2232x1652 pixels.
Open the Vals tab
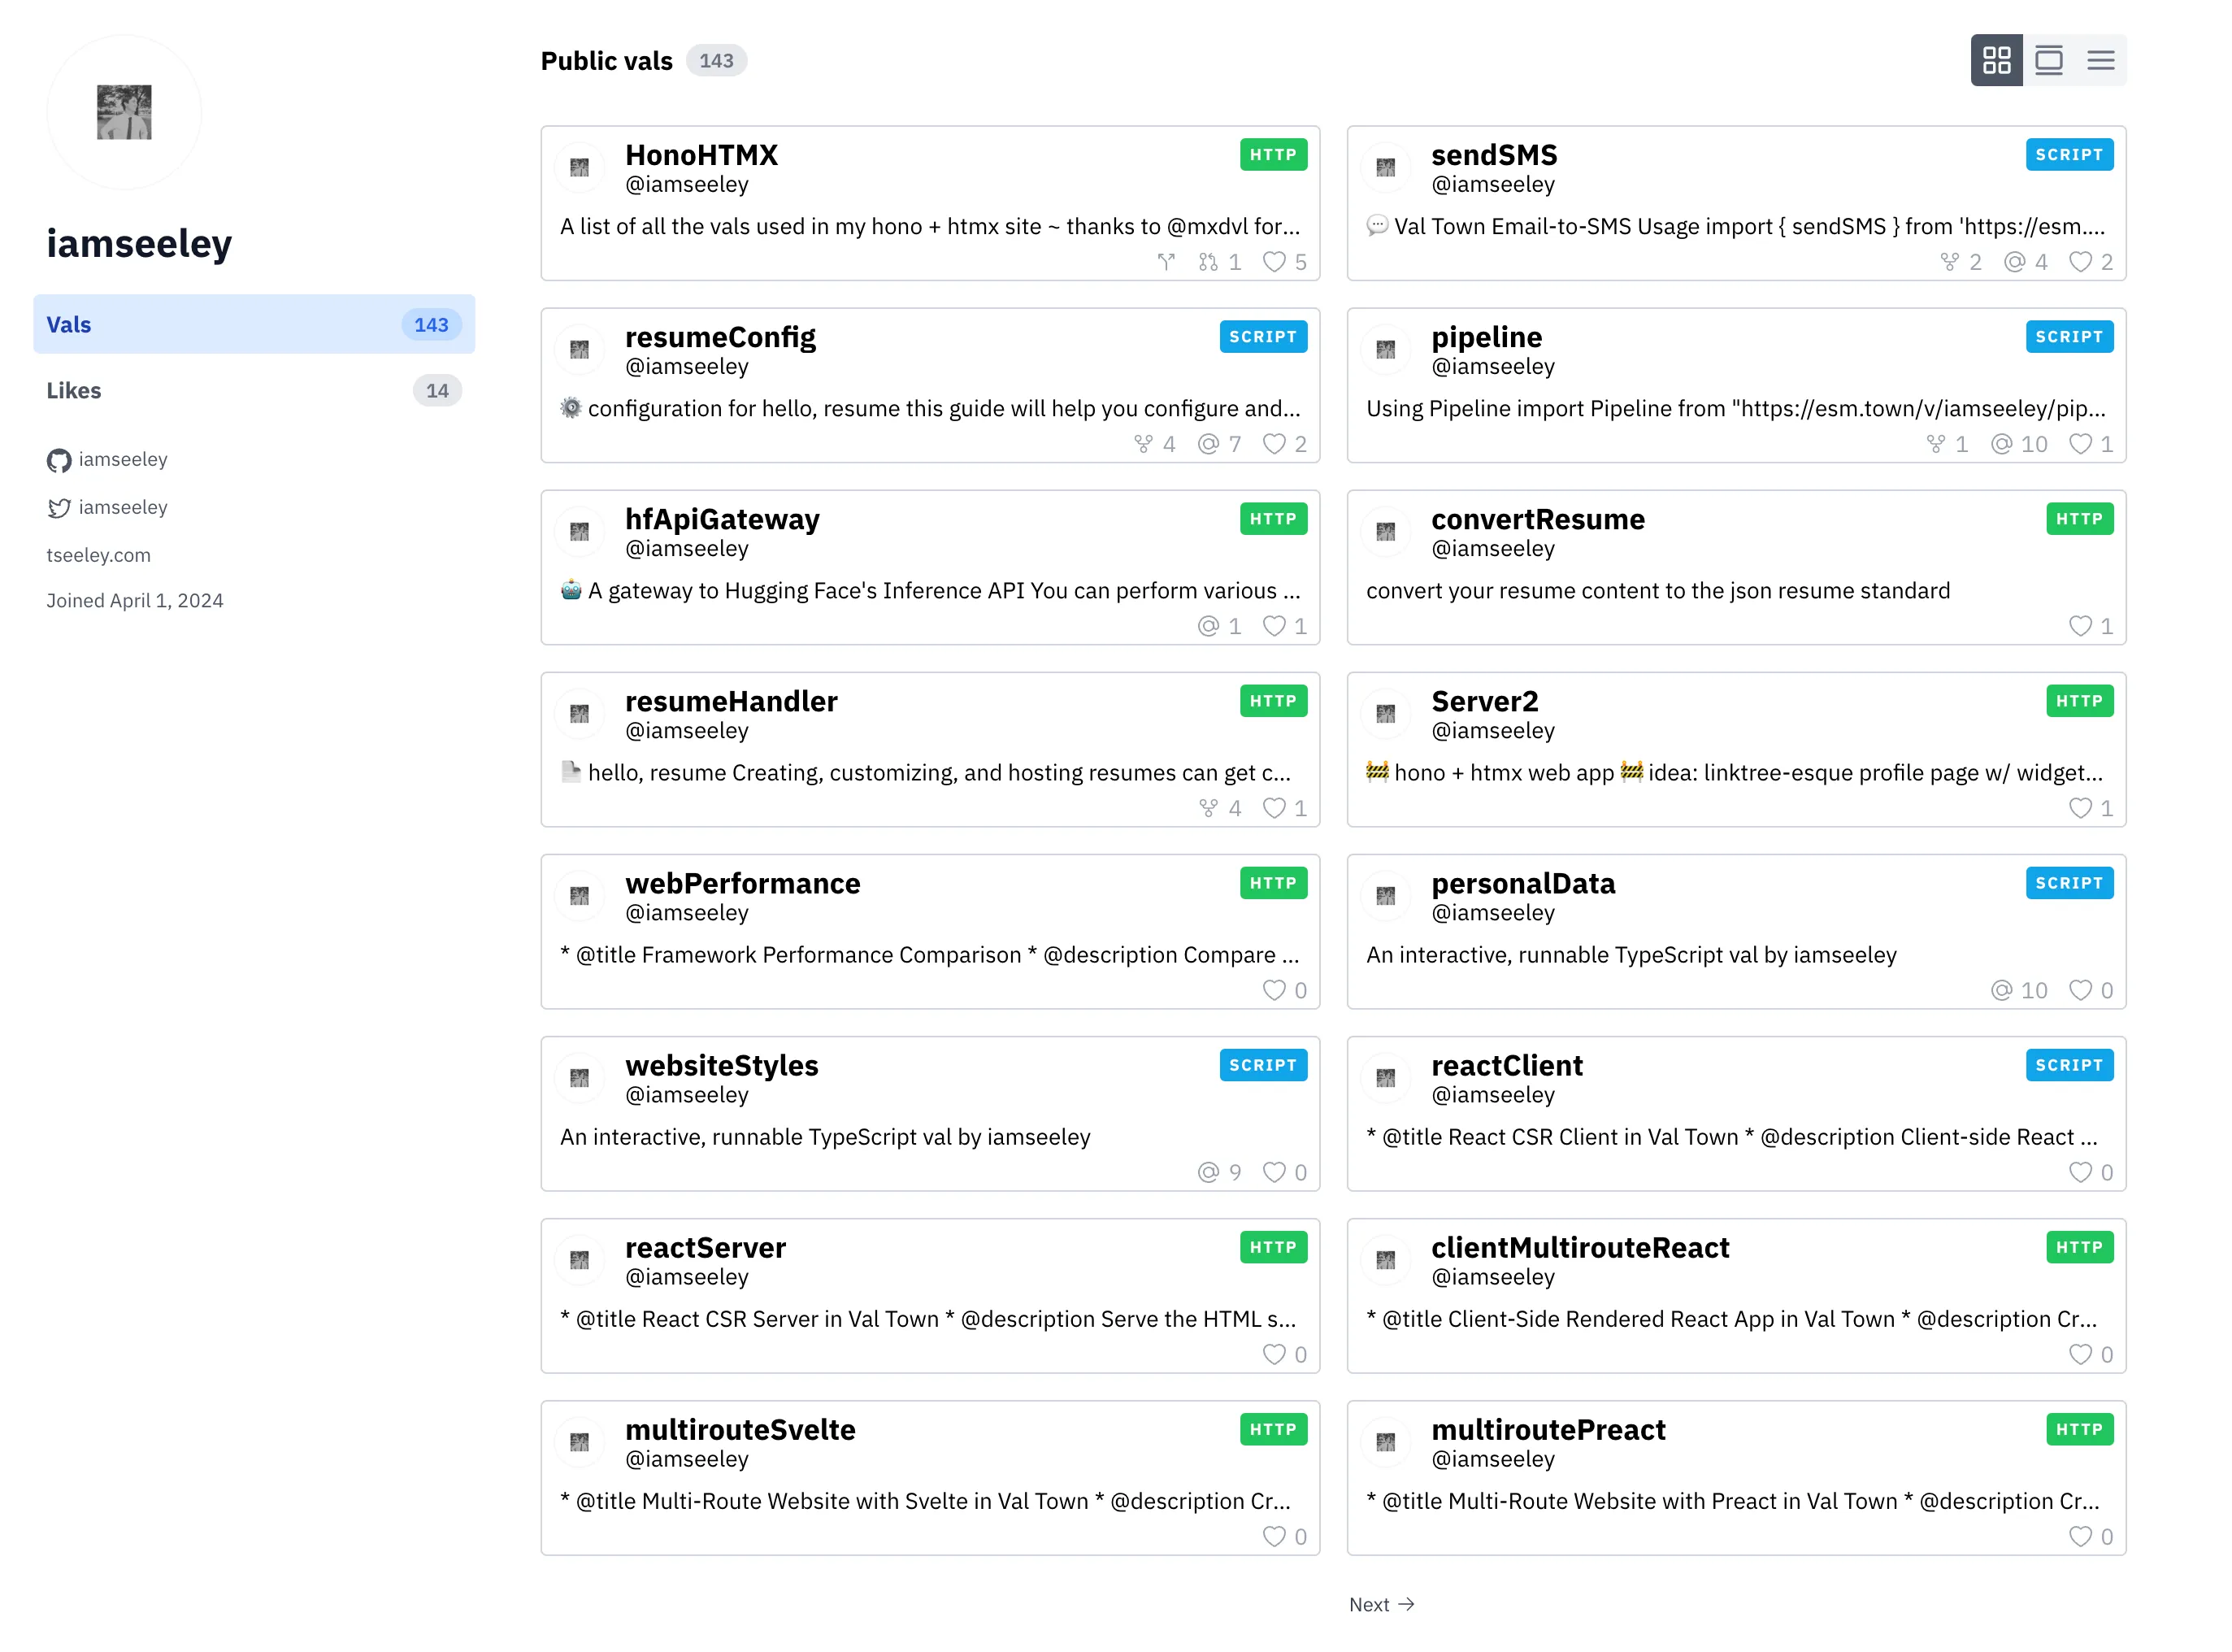pos(255,324)
